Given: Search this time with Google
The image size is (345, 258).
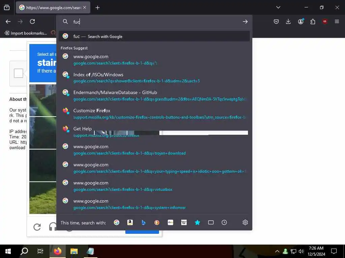Looking at the screenshot, I should [116, 222].
